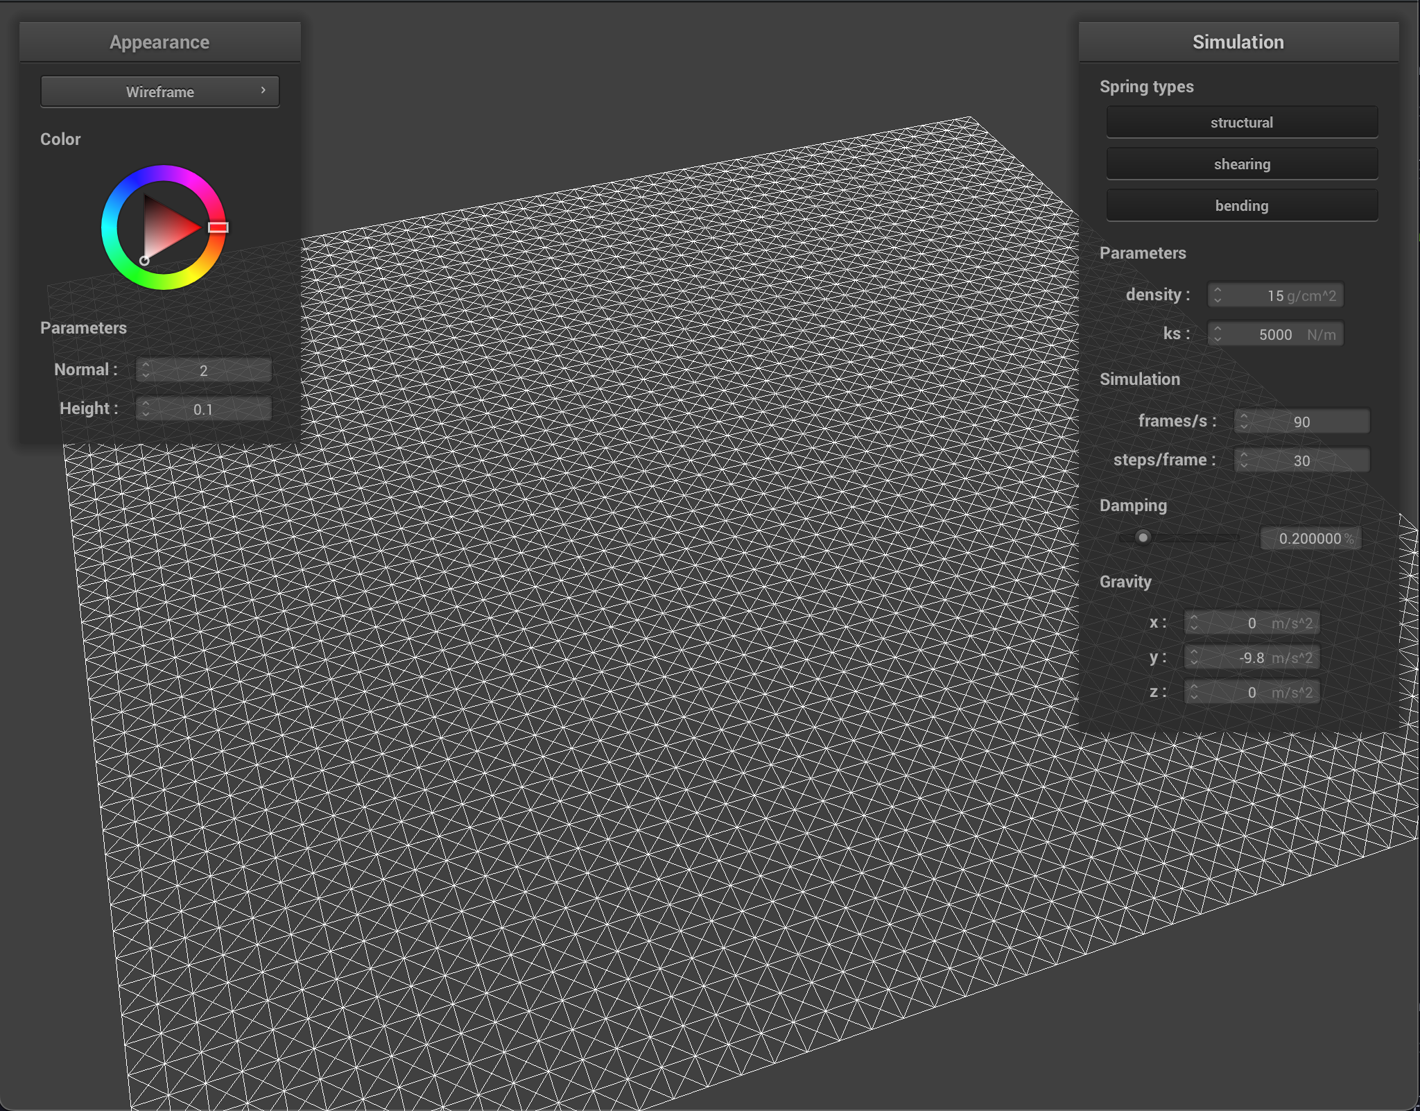This screenshot has width=1420, height=1111.
Task: Click the frames/s spinner arrows
Action: 1244,422
